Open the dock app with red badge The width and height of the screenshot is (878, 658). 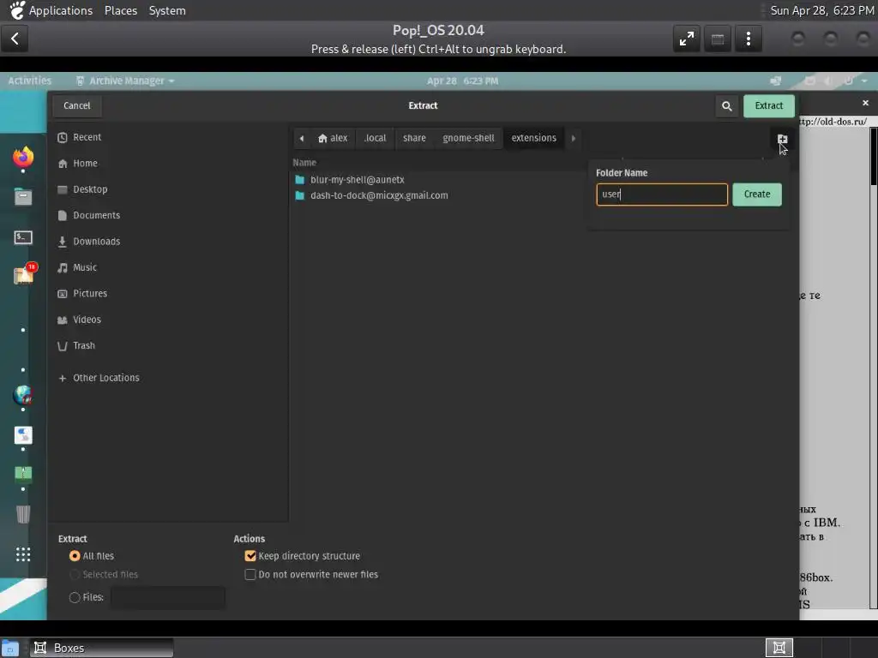pyautogui.click(x=23, y=275)
